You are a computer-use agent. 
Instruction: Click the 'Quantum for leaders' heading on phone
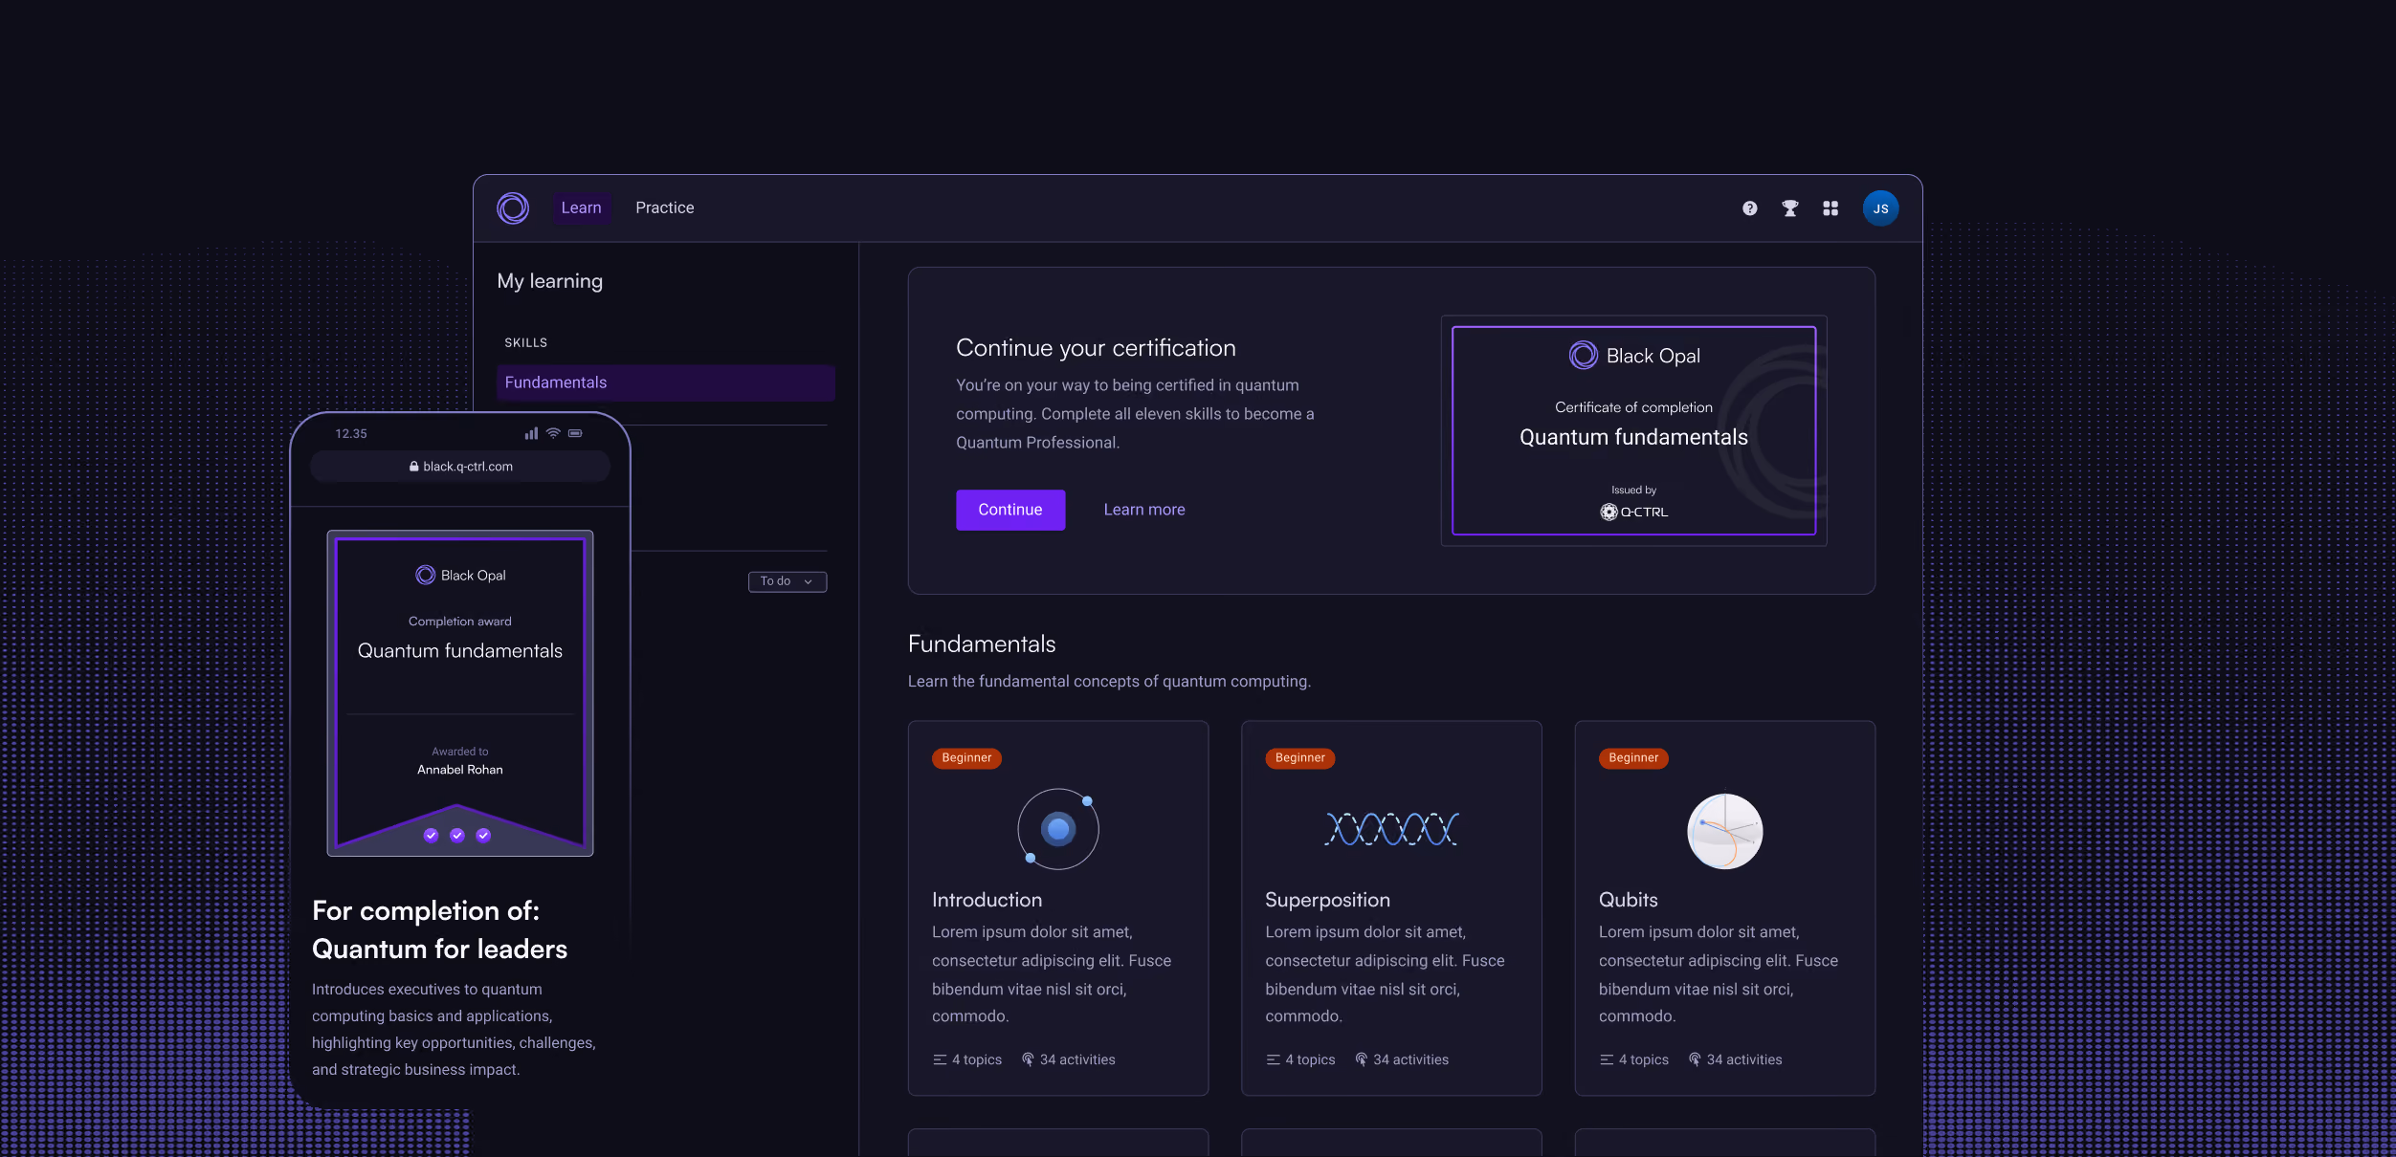coord(439,949)
